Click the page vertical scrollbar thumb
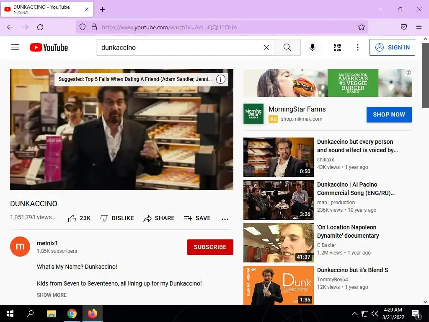The image size is (429, 322). click(x=425, y=75)
